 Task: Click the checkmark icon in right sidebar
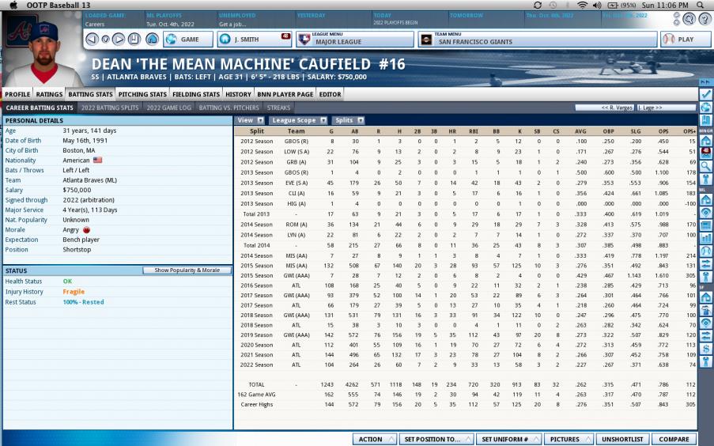click(x=705, y=94)
